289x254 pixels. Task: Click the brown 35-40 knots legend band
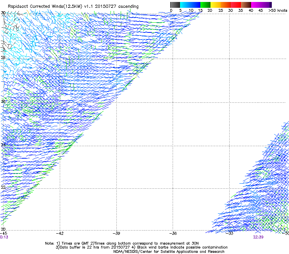point(246,5)
